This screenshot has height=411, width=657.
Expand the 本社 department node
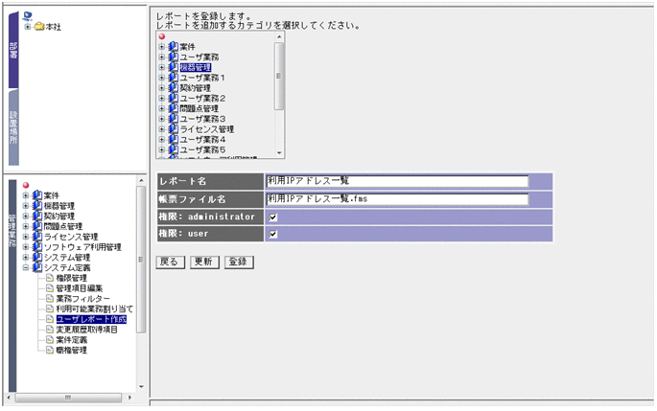[28, 27]
